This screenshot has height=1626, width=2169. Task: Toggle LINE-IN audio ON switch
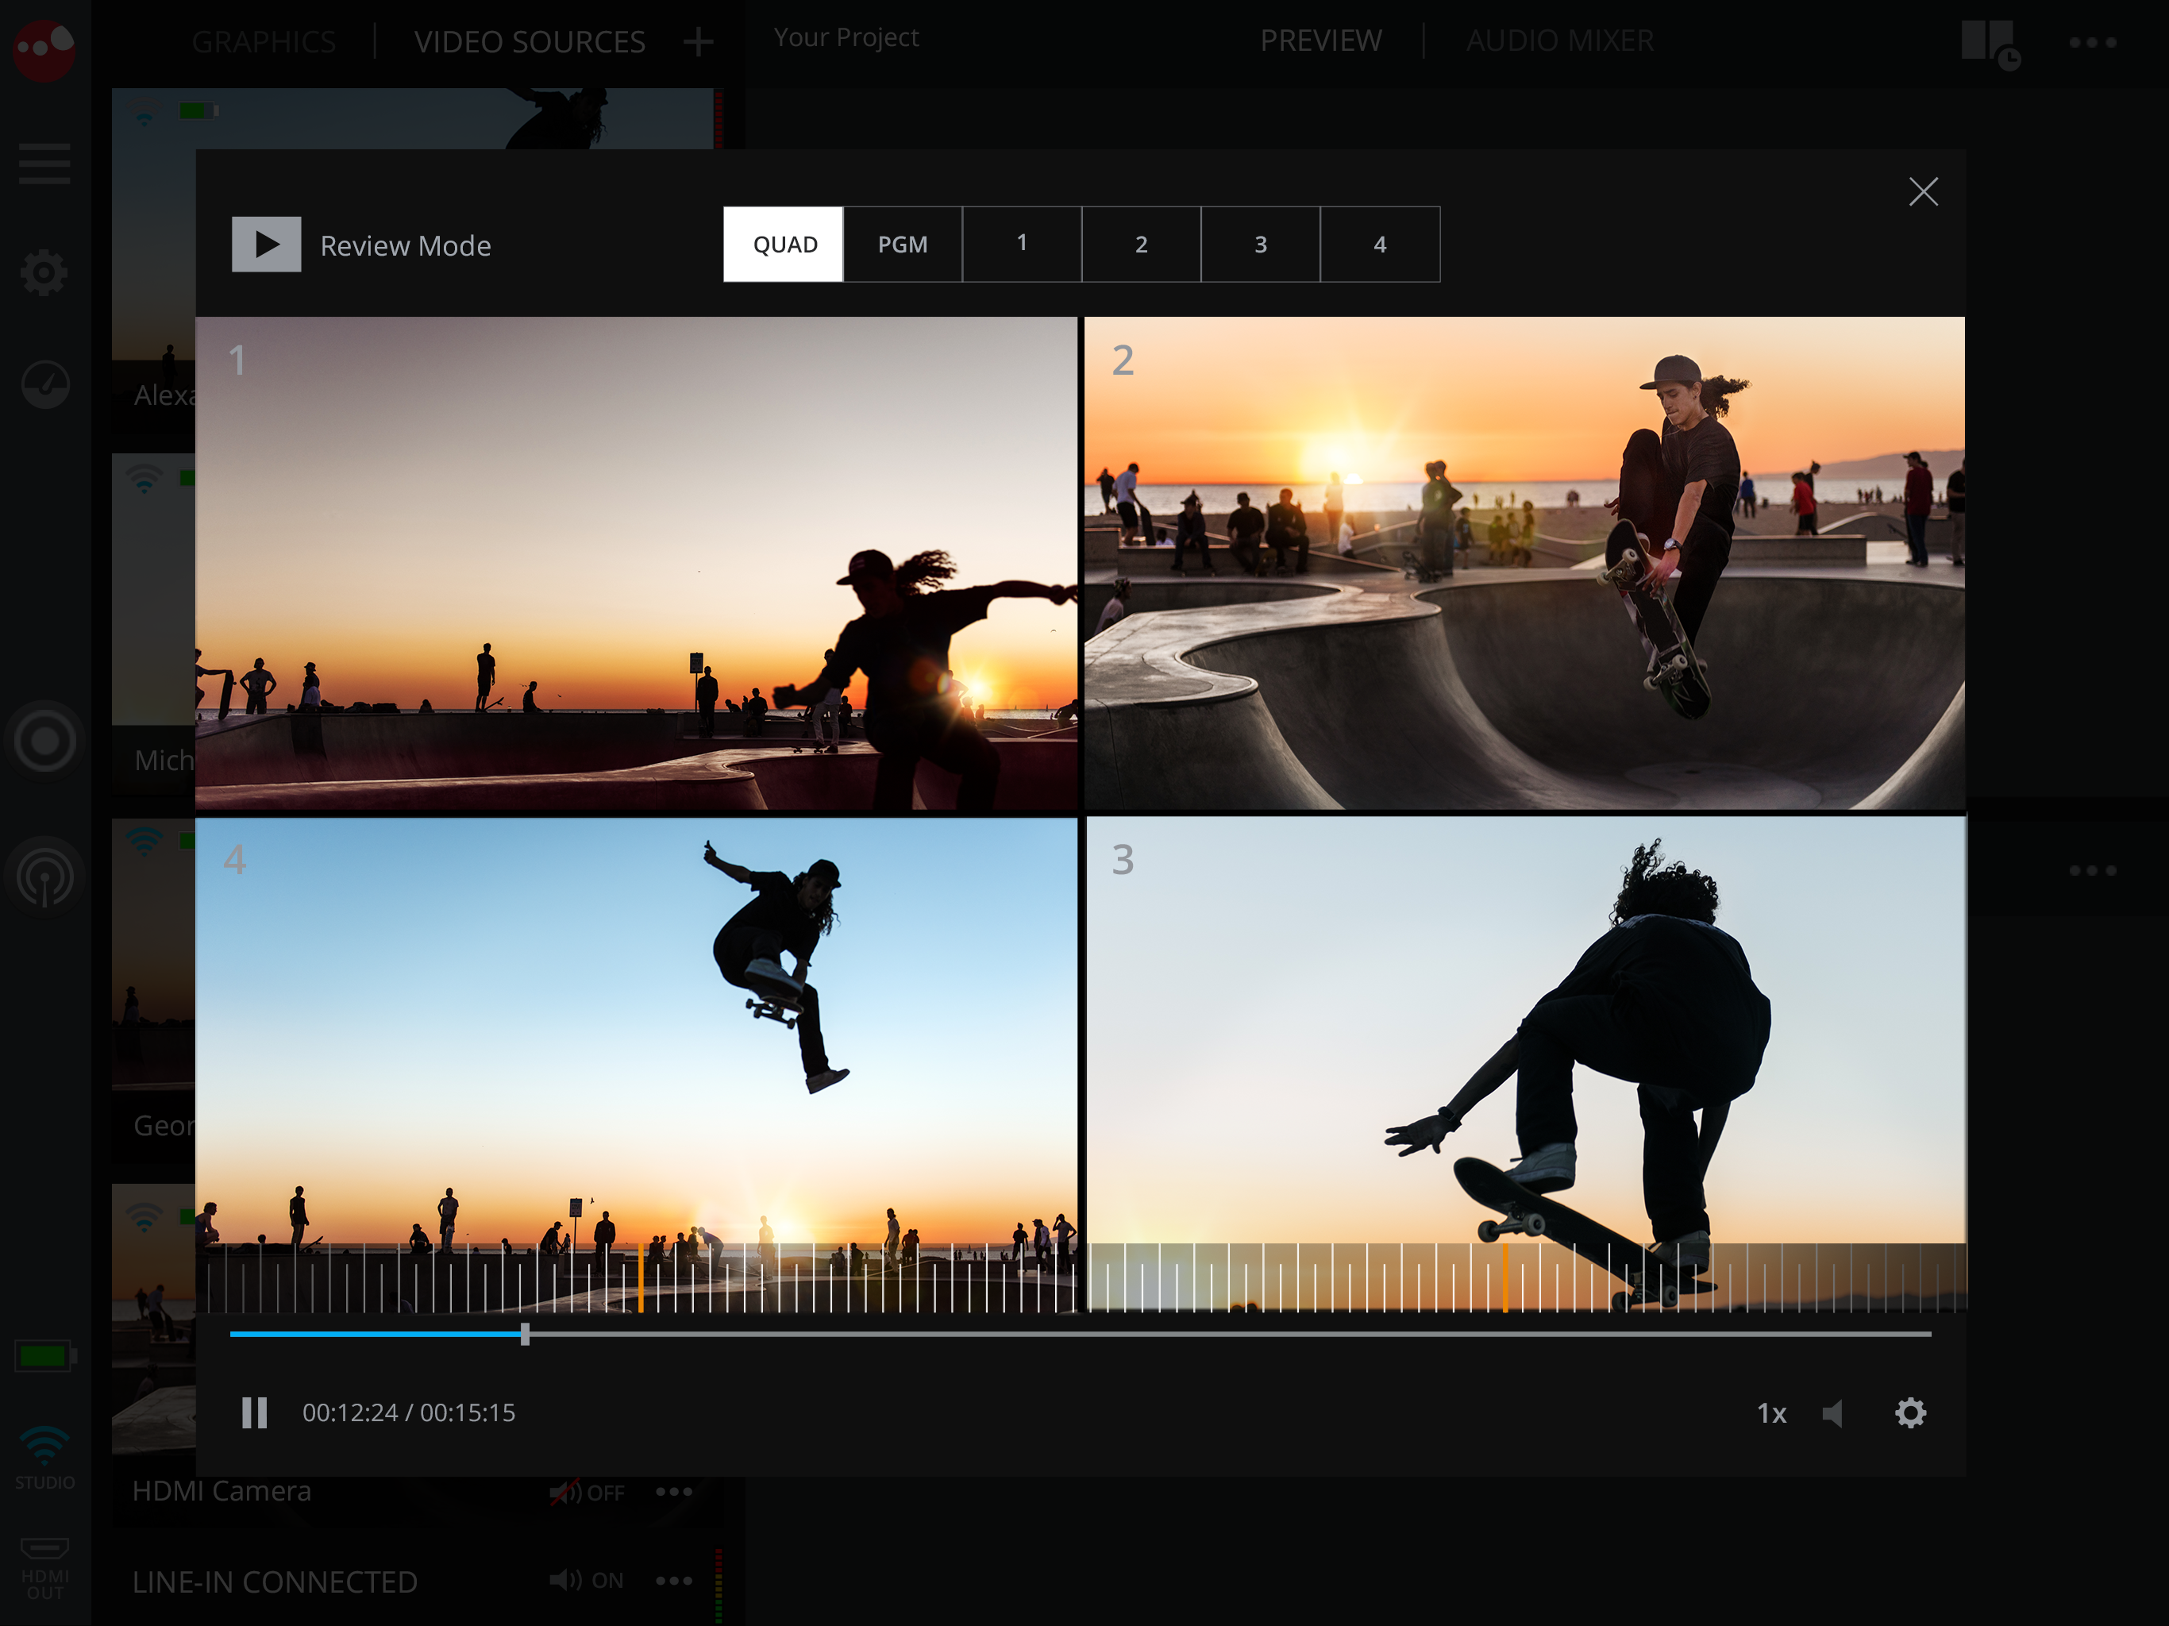coord(587,1580)
